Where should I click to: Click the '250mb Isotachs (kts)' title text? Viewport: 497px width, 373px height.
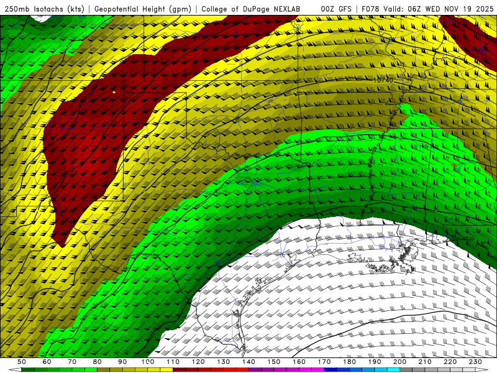pos(44,9)
